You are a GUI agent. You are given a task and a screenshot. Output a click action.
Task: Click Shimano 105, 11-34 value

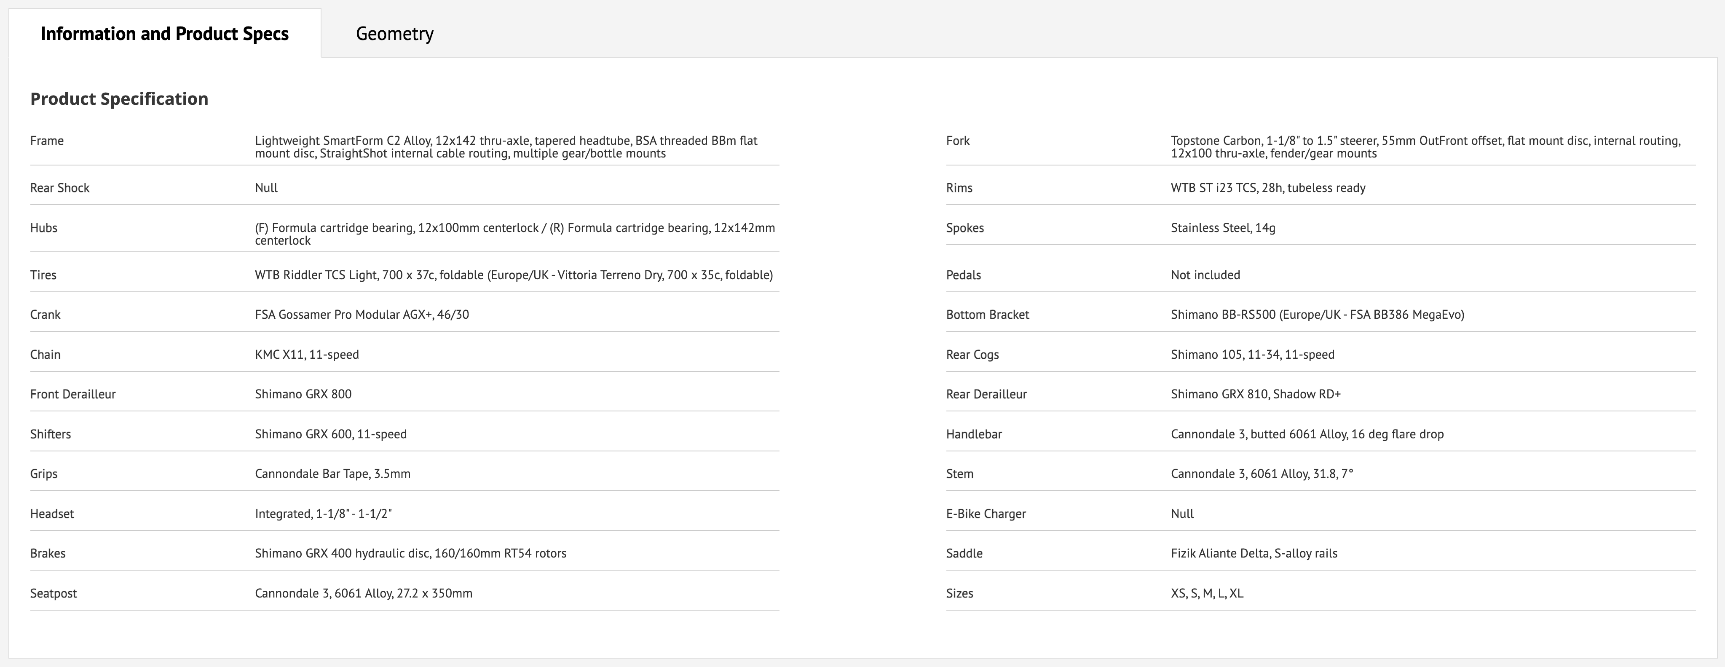(1252, 355)
